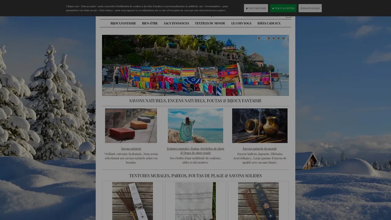The image size is (391, 220).
Task: Click the Tentures Murales, Pareos, Foutas heading
Action: point(195,176)
